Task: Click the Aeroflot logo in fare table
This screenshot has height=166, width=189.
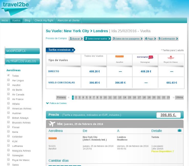Action: coord(120,56)
